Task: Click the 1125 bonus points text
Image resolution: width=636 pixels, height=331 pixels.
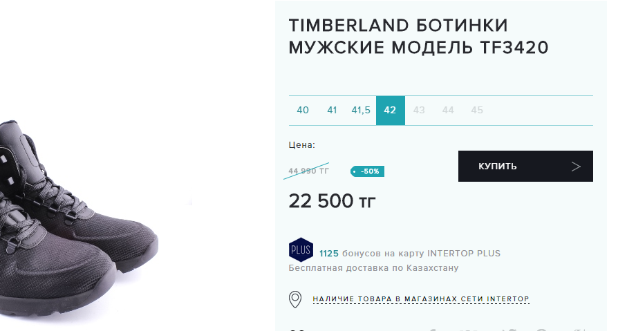Action: [x=328, y=254]
